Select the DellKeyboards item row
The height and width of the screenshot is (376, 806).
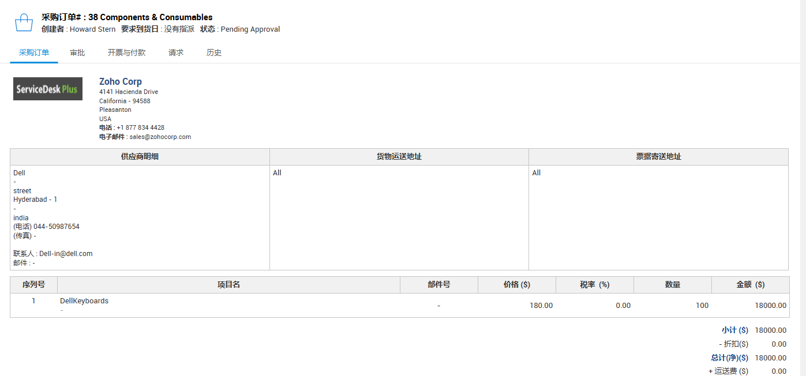tap(84, 301)
